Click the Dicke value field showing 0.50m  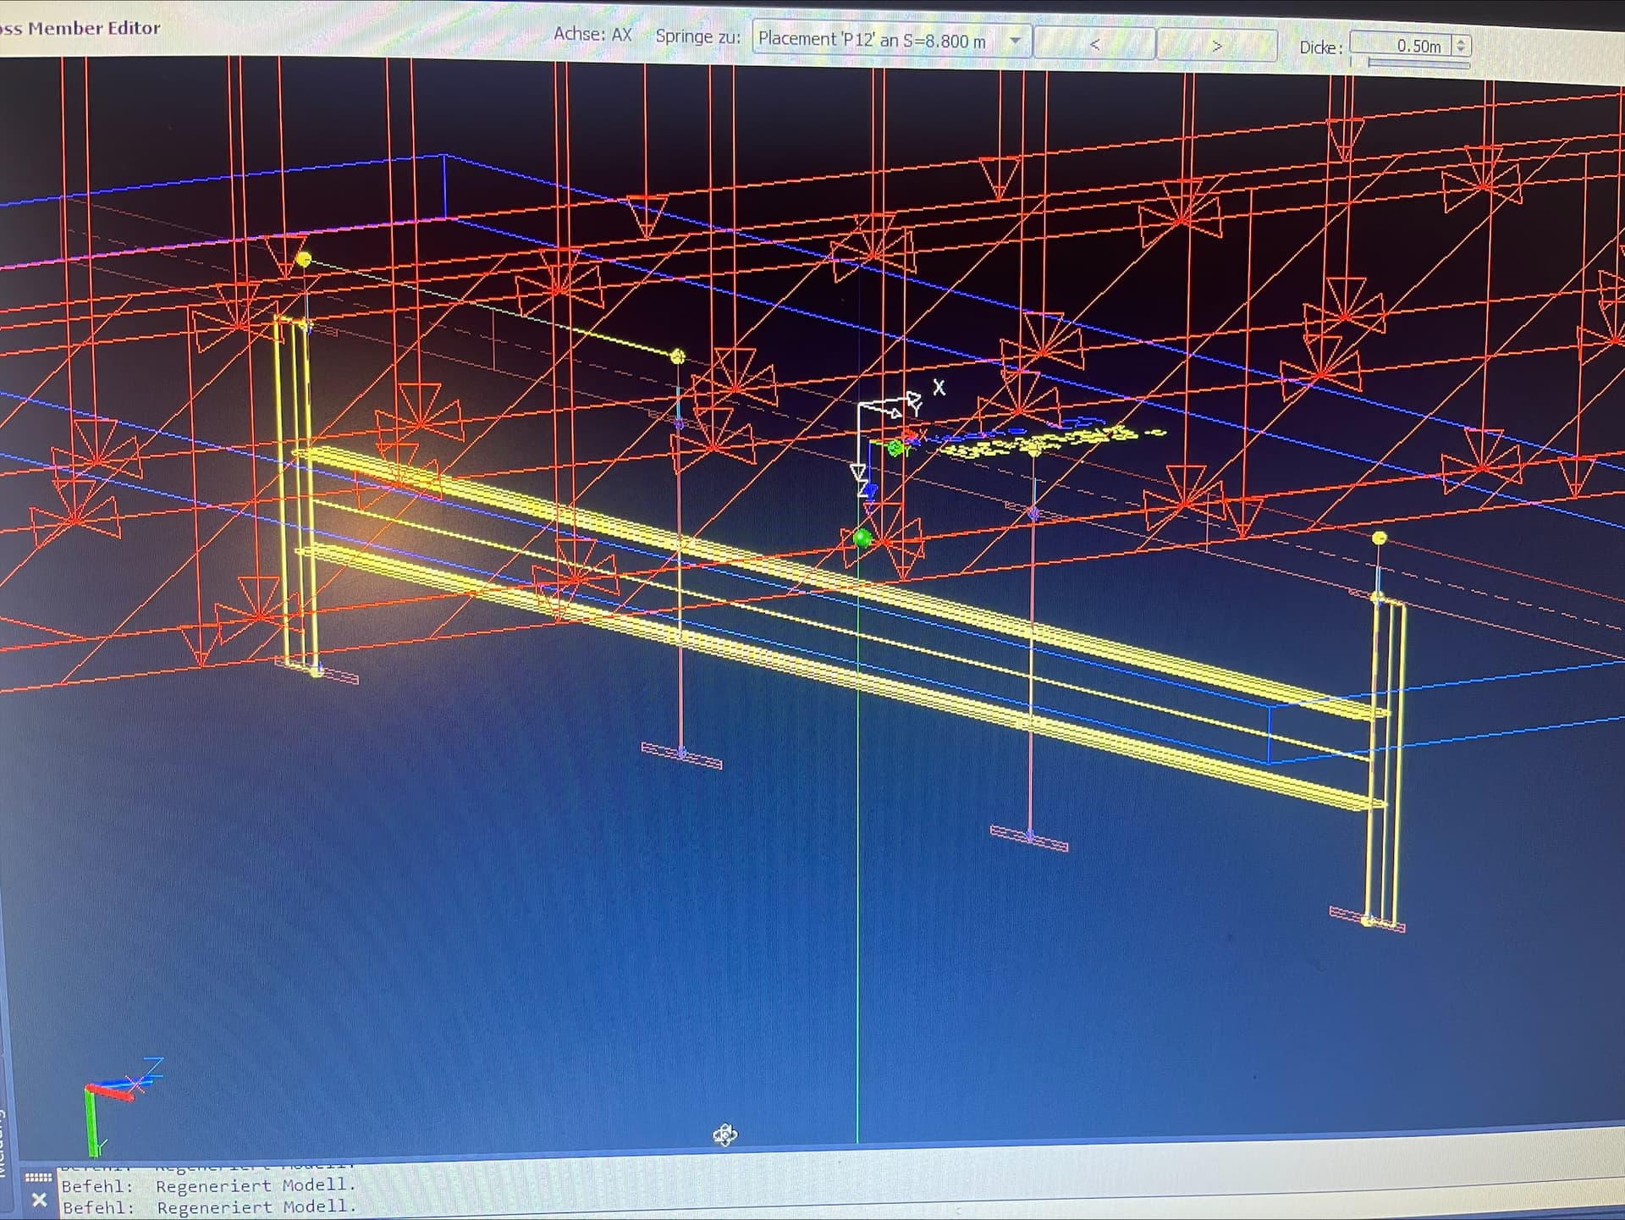(x=1401, y=46)
